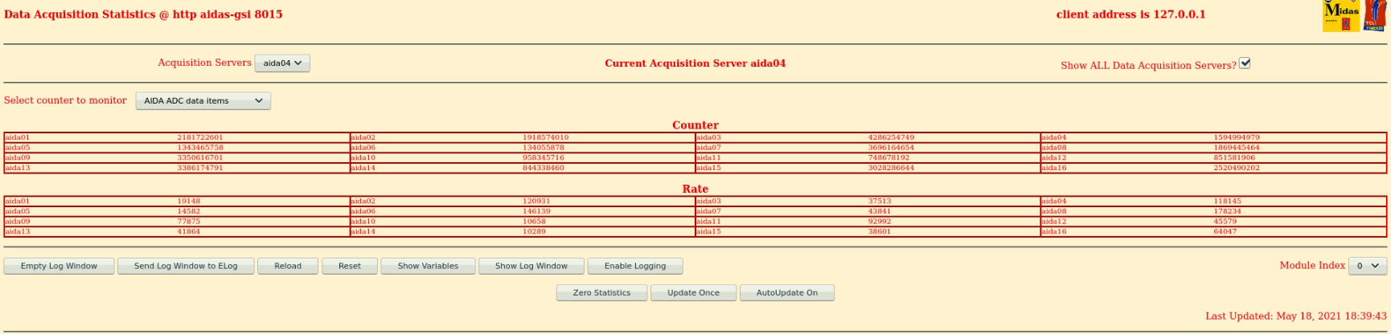1391x334 pixels.
Task: Click the Zero Statistics button
Action: (601, 293)
